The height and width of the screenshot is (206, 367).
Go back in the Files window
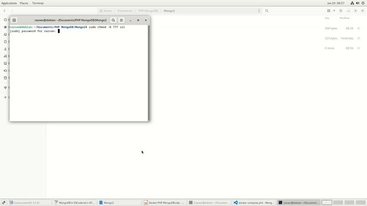tap(5, 11)
